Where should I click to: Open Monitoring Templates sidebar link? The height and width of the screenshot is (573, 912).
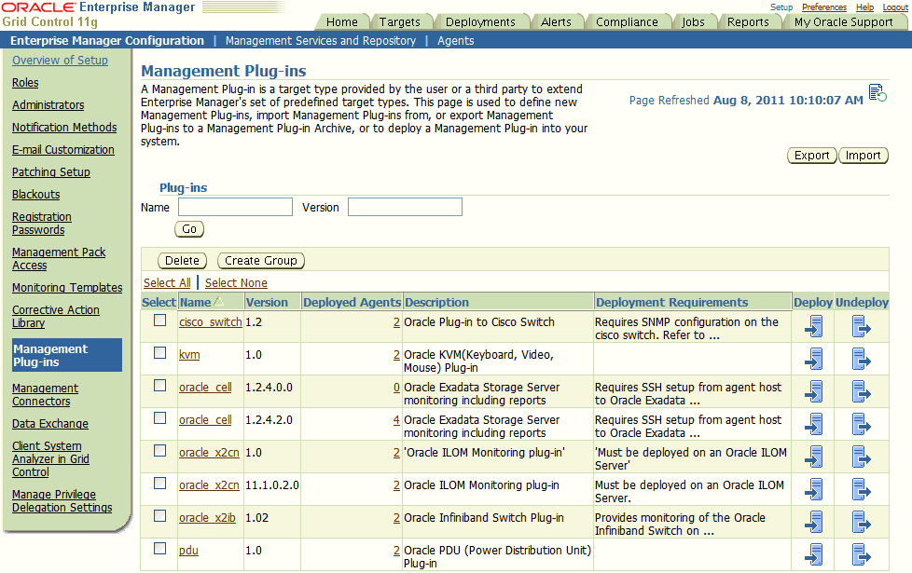point(67,288)
